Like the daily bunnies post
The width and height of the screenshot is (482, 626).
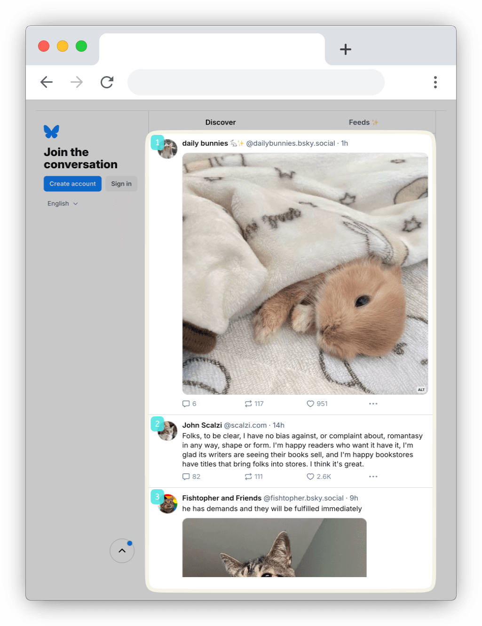click(x=310, y=403)
